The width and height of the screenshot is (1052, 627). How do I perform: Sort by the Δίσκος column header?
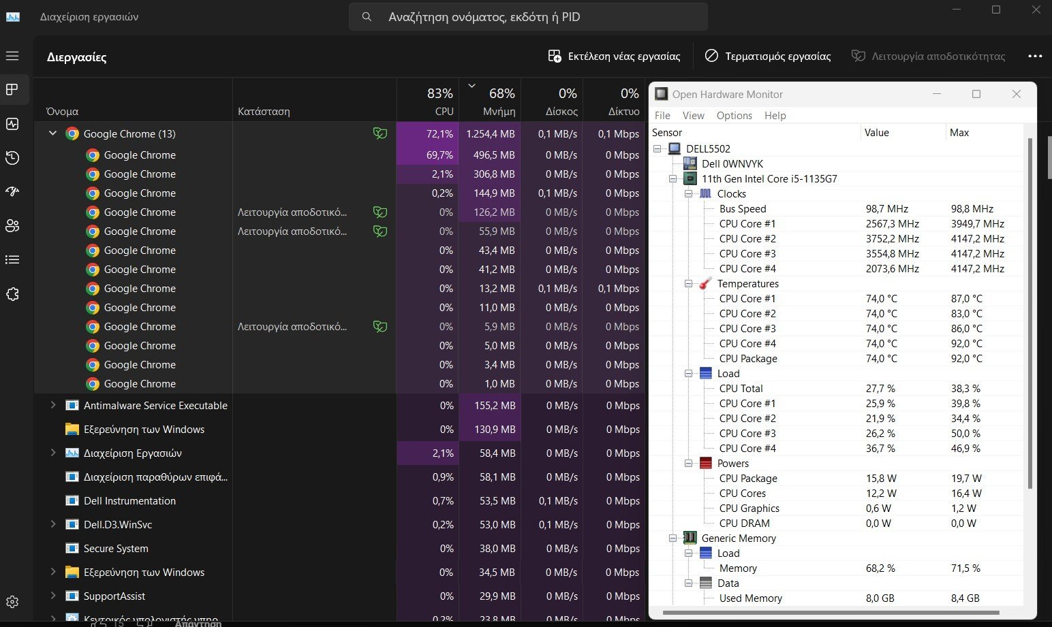[552, 100]
